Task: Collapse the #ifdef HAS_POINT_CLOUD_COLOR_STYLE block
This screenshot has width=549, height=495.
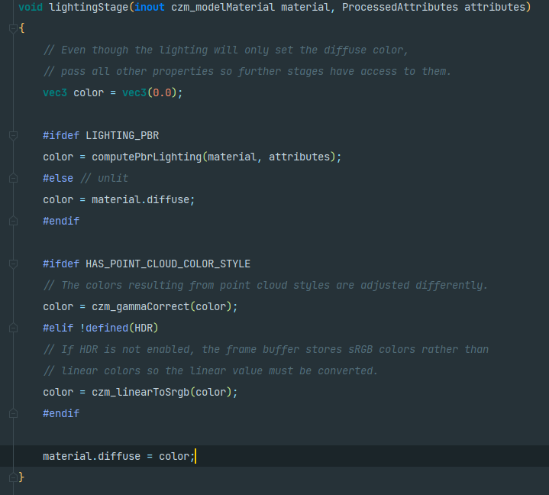Action: [x=13, y=264]
